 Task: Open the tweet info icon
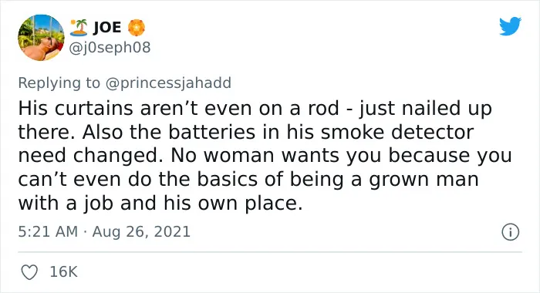click(510, 232)
